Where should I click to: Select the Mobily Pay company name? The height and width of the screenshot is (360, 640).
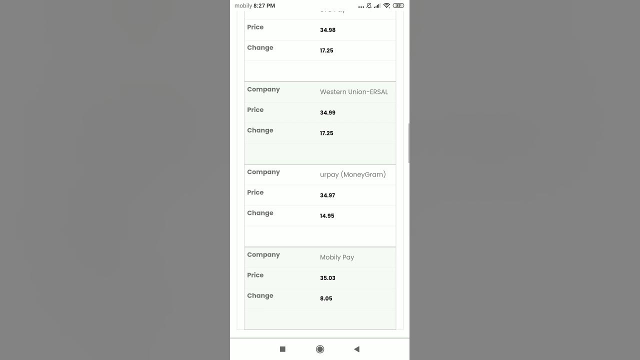point(337,257)
